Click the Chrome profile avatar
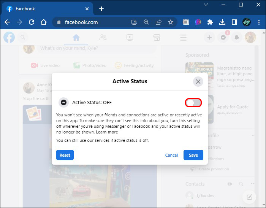This screenshot has height=208, width=266. 247,22
